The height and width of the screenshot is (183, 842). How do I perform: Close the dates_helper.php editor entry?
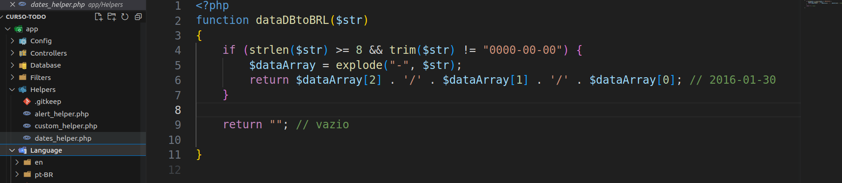point(12,4)
